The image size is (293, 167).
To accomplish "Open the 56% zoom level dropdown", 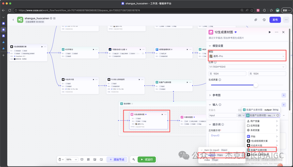I will click(x=72, y=159).
